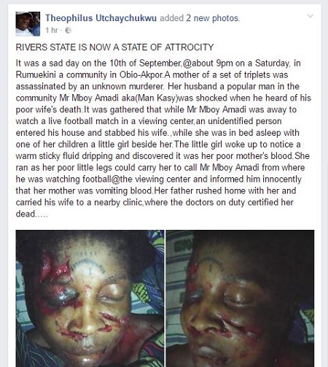The image size is (328, 367).
Task: Open the post options chevron menu
Action: (311, 16)
